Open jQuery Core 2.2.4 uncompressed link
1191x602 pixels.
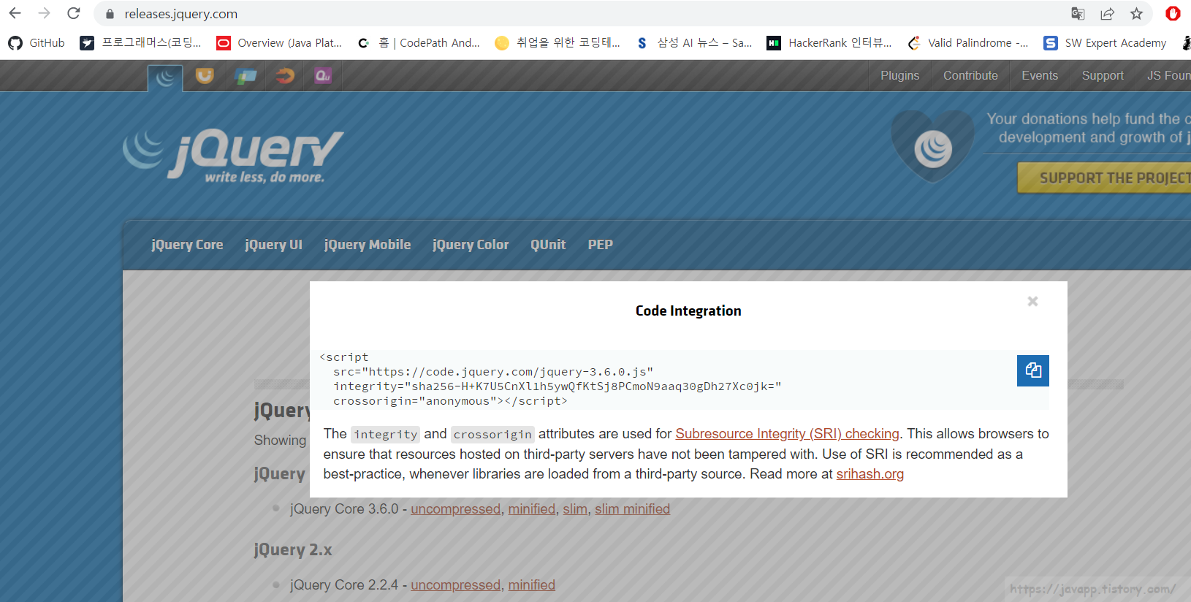455,585
